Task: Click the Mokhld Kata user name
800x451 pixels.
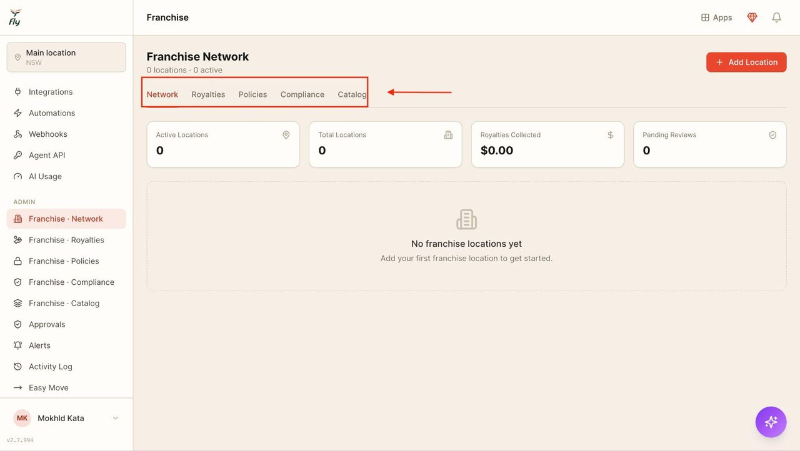Action: point(61,419)
